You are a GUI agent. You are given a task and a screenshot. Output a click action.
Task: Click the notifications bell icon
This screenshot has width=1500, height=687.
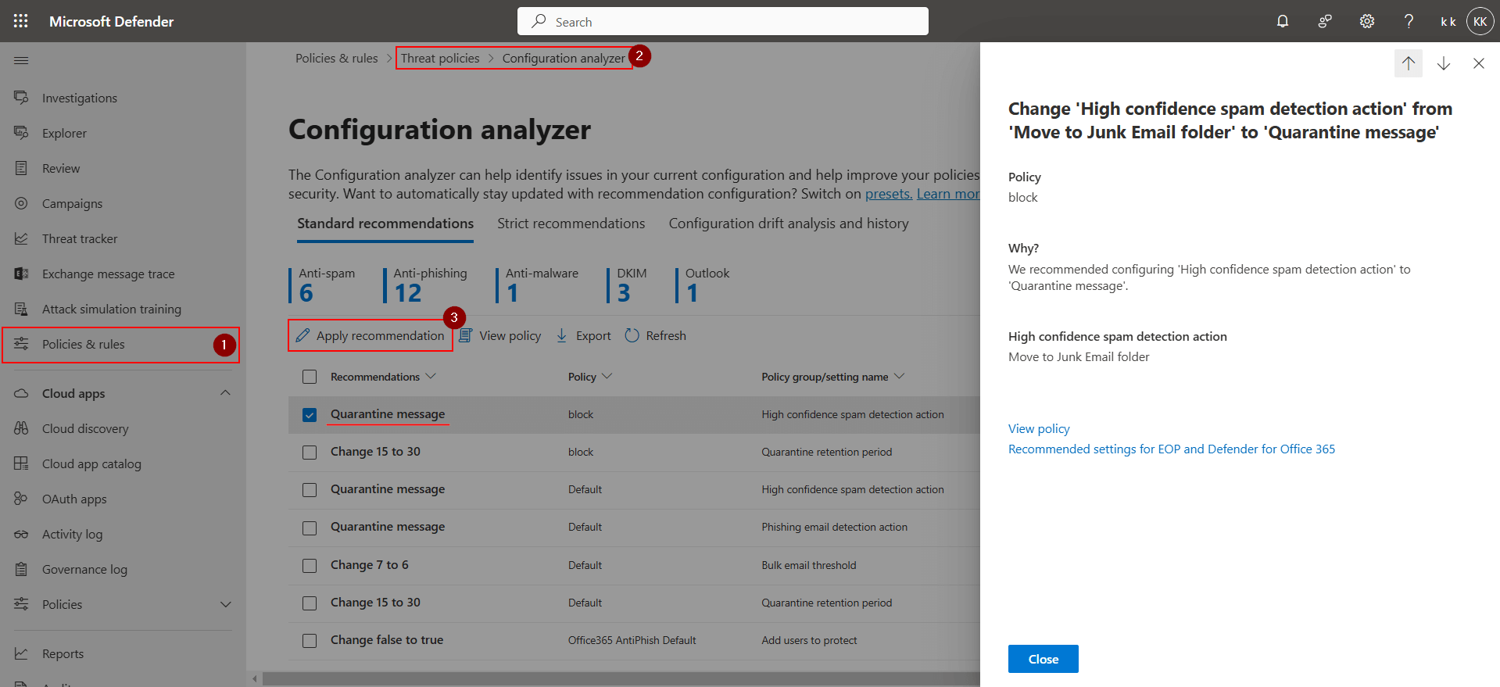tap(1283, 21)
